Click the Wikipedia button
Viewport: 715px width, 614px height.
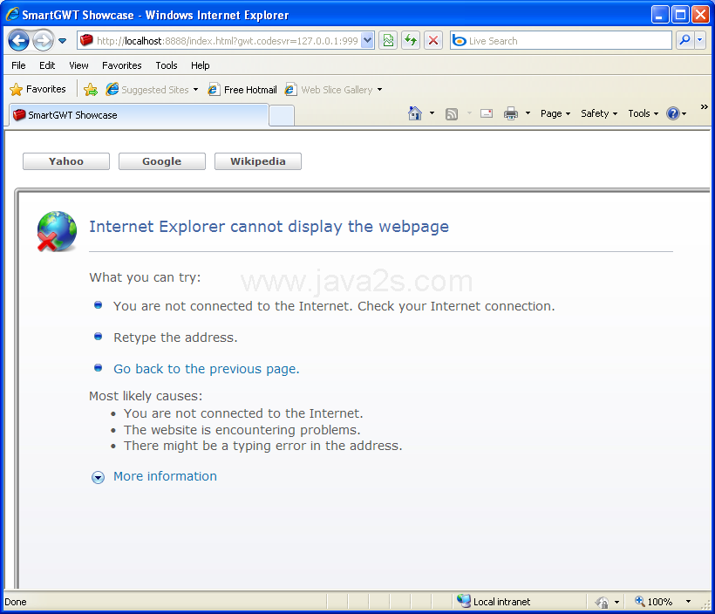(x=257, y=161)
